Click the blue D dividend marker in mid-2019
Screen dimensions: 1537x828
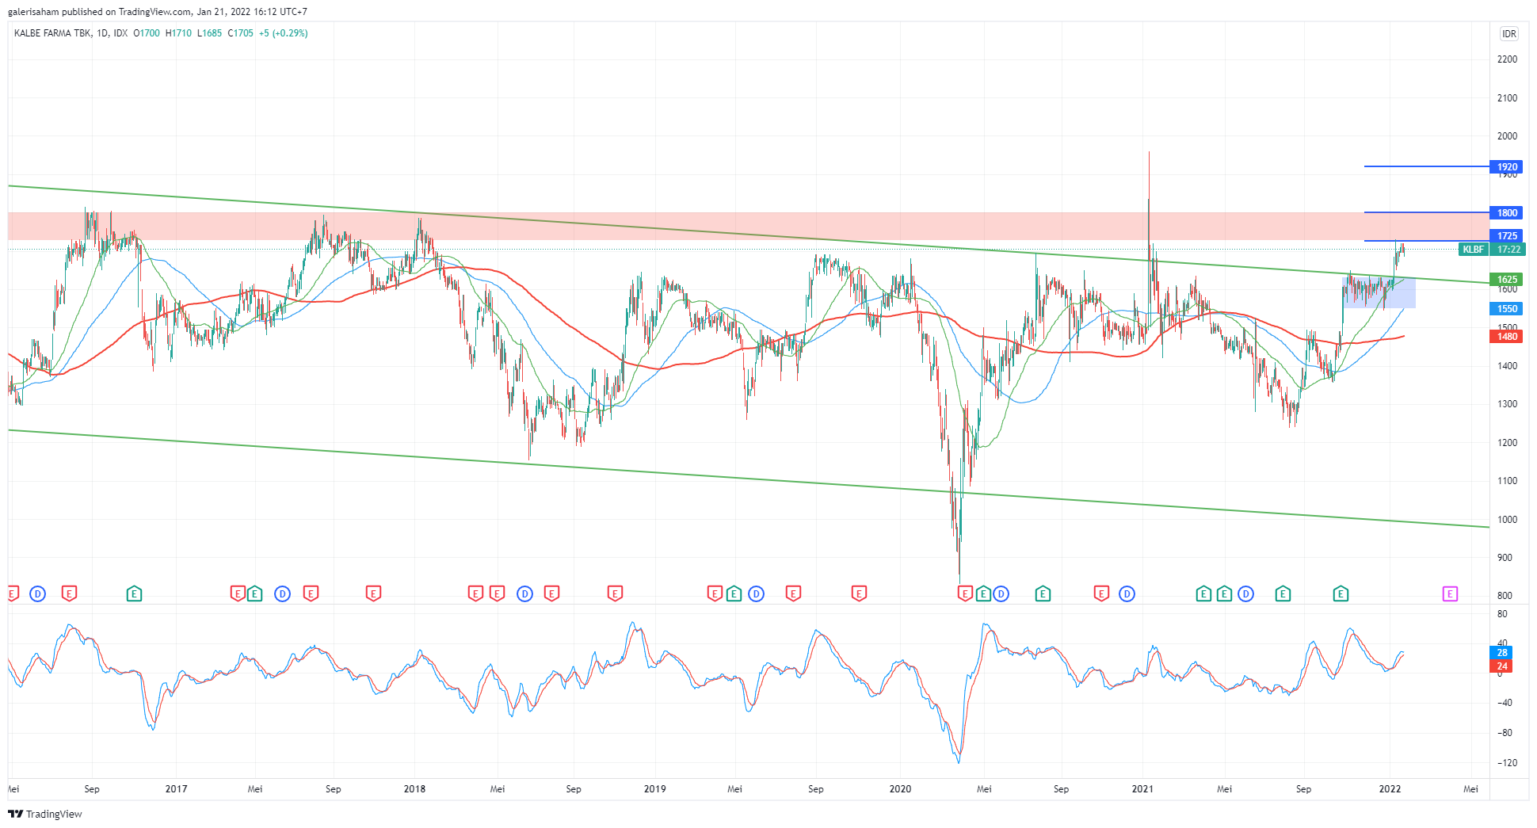point(756,593)
